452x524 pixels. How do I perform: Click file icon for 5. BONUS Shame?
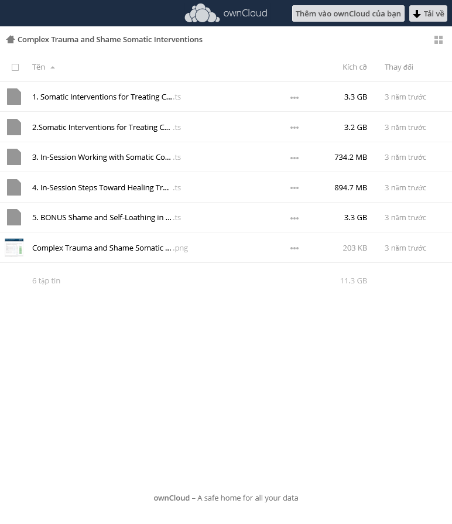pos(14,217)
